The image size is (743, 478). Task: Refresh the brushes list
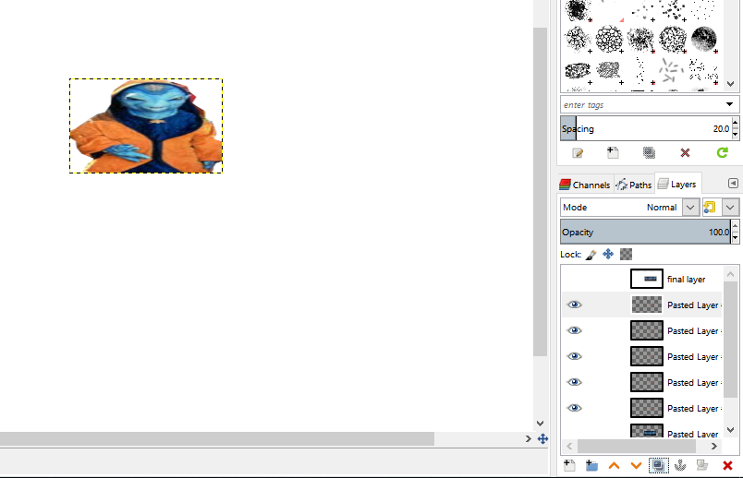click(722, 152)
